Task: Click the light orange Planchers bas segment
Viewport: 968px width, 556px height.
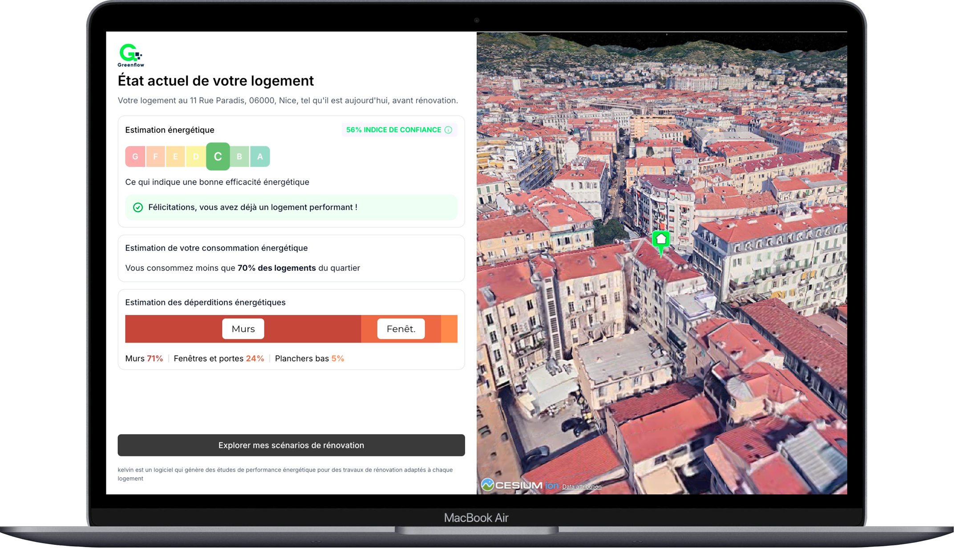Action: pos(449,329)
